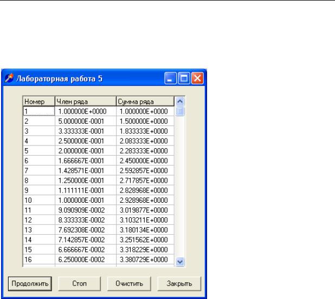This screenshot has width=335, height=299.
Task: Select the Номер column header
Action: click(39, 102)
